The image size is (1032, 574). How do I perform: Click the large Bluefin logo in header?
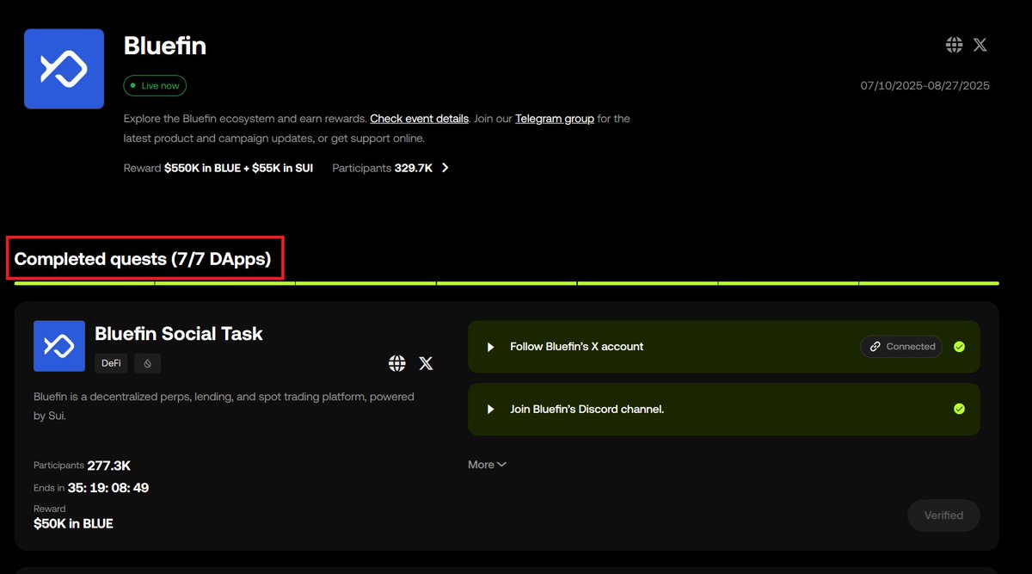tap(64, 69)
